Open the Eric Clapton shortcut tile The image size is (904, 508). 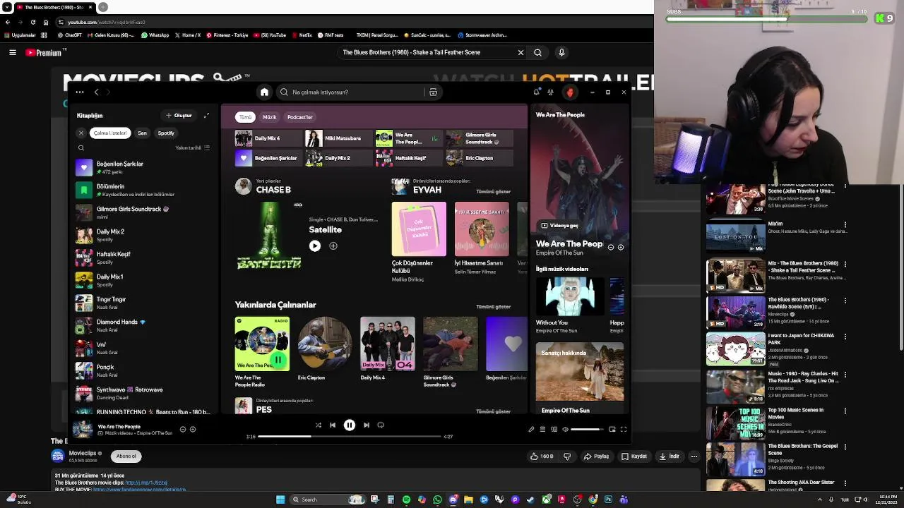[479, 158]
